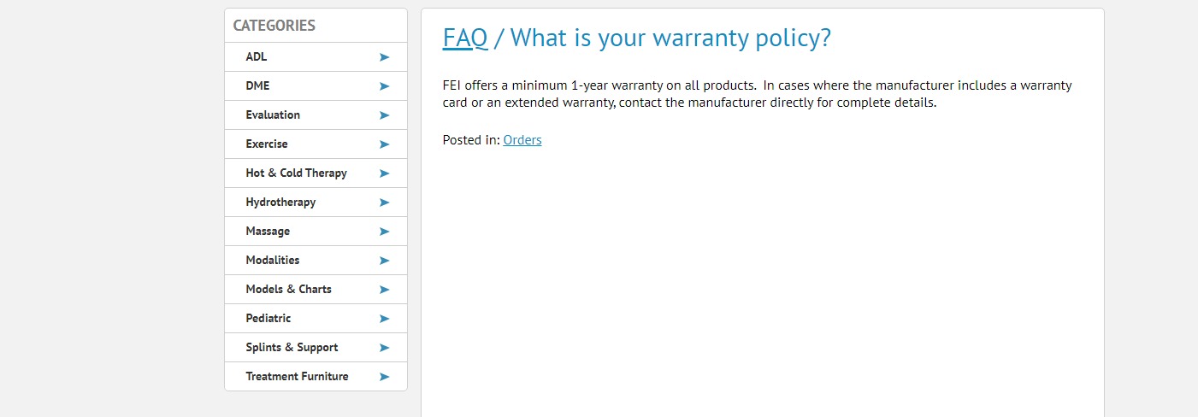This screenshot has width=1198, height=417.
Task: Click the arrow icon next to Massage
Action: [x=384, y=232]
